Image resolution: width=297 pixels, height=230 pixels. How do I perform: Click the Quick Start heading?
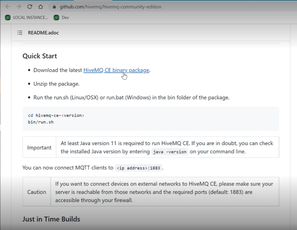point(40,56)
